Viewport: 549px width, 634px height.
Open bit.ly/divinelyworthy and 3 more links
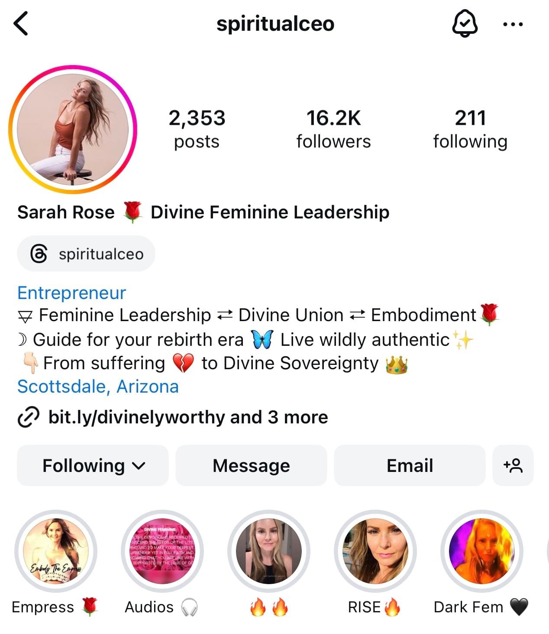click(x=188, y=417)
